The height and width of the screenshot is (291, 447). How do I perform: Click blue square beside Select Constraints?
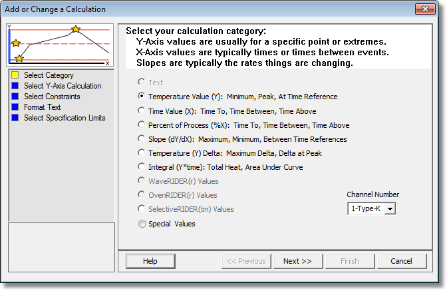(15, 97)
